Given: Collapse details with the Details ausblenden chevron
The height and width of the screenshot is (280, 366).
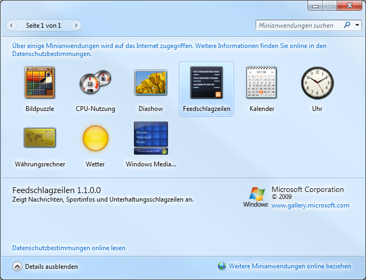Looking at the screenshot, I should (x=17, y=267).
